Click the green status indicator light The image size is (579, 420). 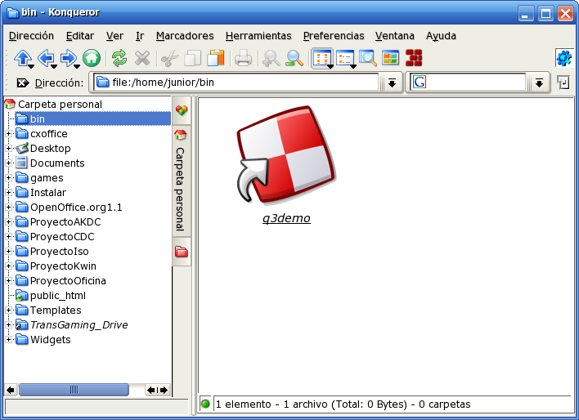(x=205, y=404)
